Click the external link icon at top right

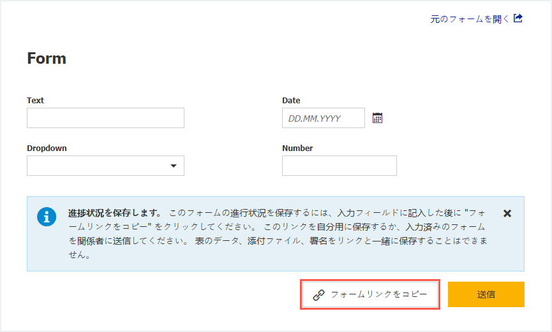click(518, 18)
